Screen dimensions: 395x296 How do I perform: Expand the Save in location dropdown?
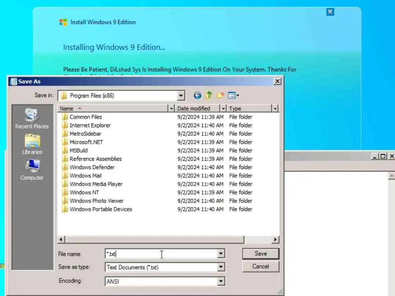point(181,96)
